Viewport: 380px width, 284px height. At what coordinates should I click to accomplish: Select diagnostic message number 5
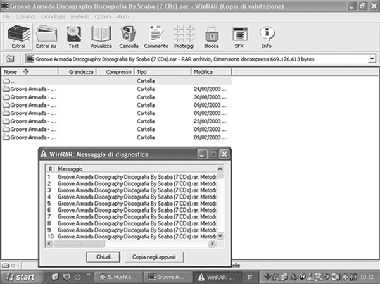point(131,204)
